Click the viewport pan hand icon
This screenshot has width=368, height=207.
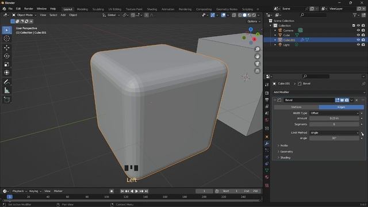point(258,56)
